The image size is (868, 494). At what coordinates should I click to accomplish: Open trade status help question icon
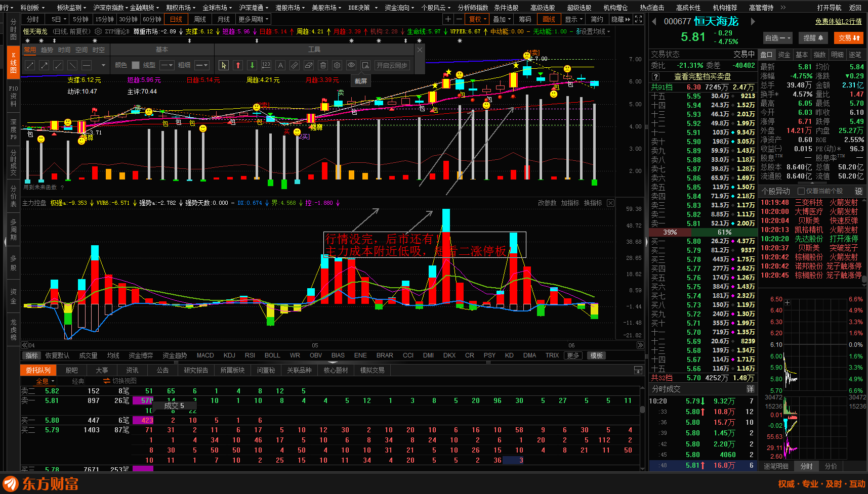tap(656, 76)
